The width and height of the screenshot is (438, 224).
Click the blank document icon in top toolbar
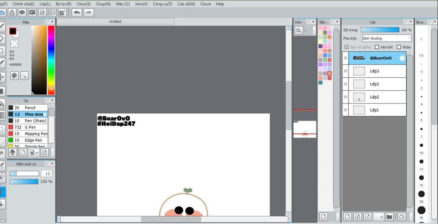tap(42, 12)
